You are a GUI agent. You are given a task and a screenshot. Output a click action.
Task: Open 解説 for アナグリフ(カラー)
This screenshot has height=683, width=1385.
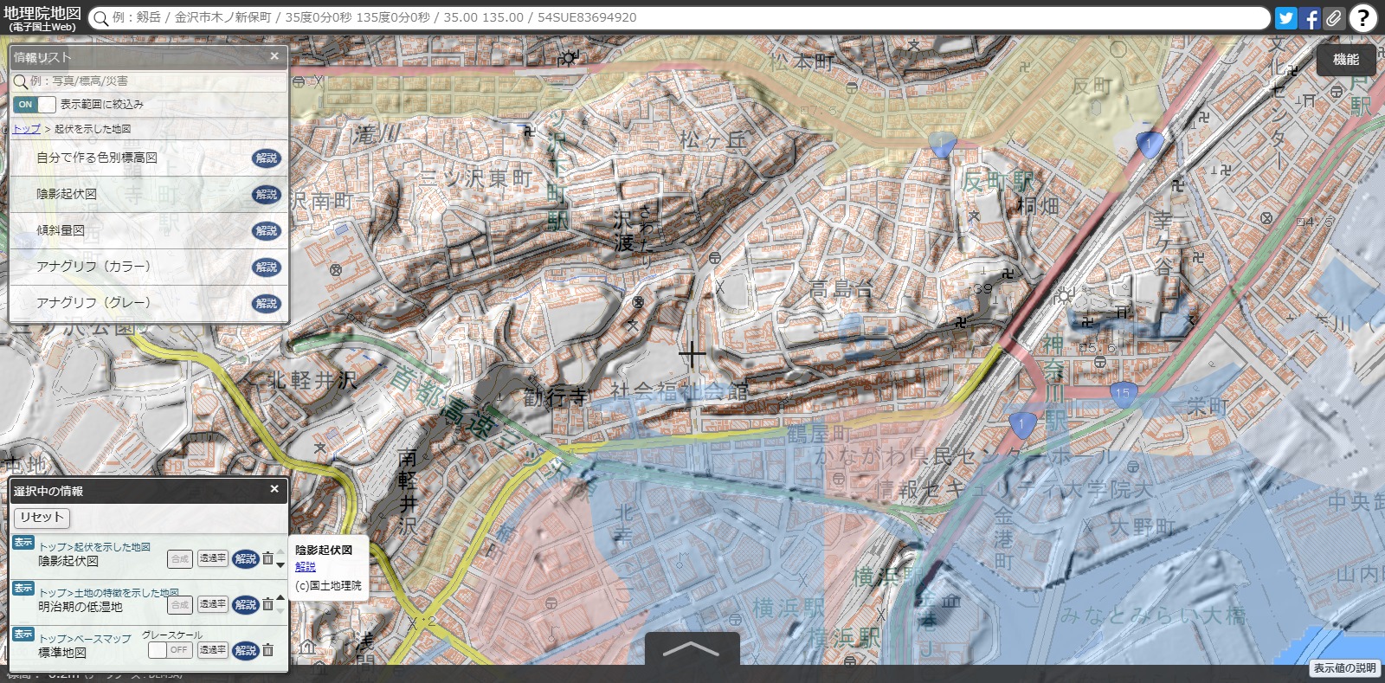tap(267, 267)
